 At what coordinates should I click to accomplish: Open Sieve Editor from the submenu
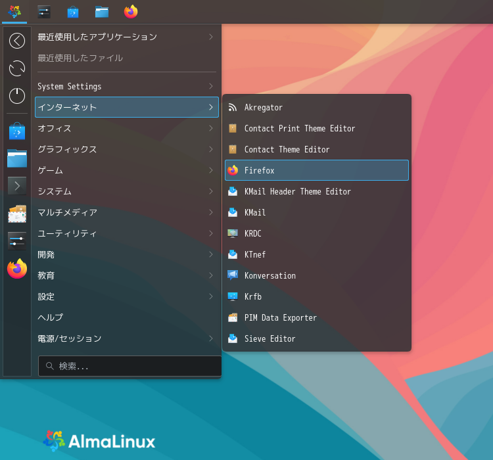[x=317, y=338]
